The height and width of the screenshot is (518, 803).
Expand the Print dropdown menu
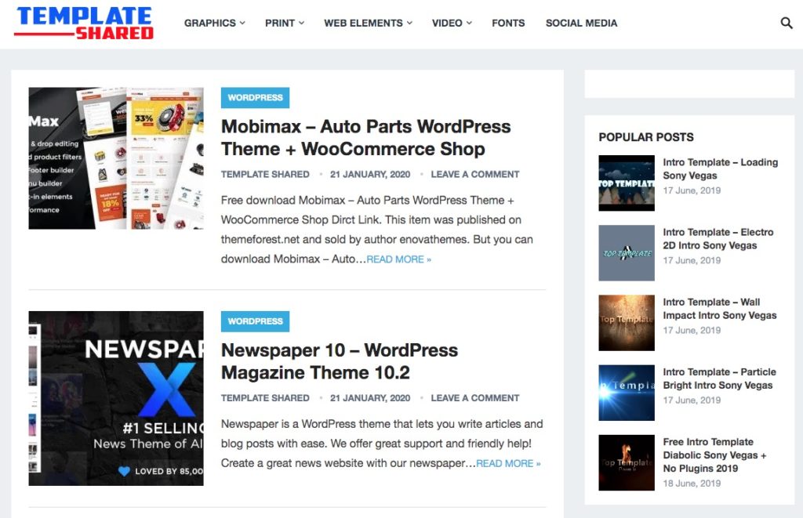284,24
